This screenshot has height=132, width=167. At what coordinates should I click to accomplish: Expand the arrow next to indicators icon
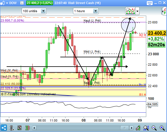click(x=137, y=11)
